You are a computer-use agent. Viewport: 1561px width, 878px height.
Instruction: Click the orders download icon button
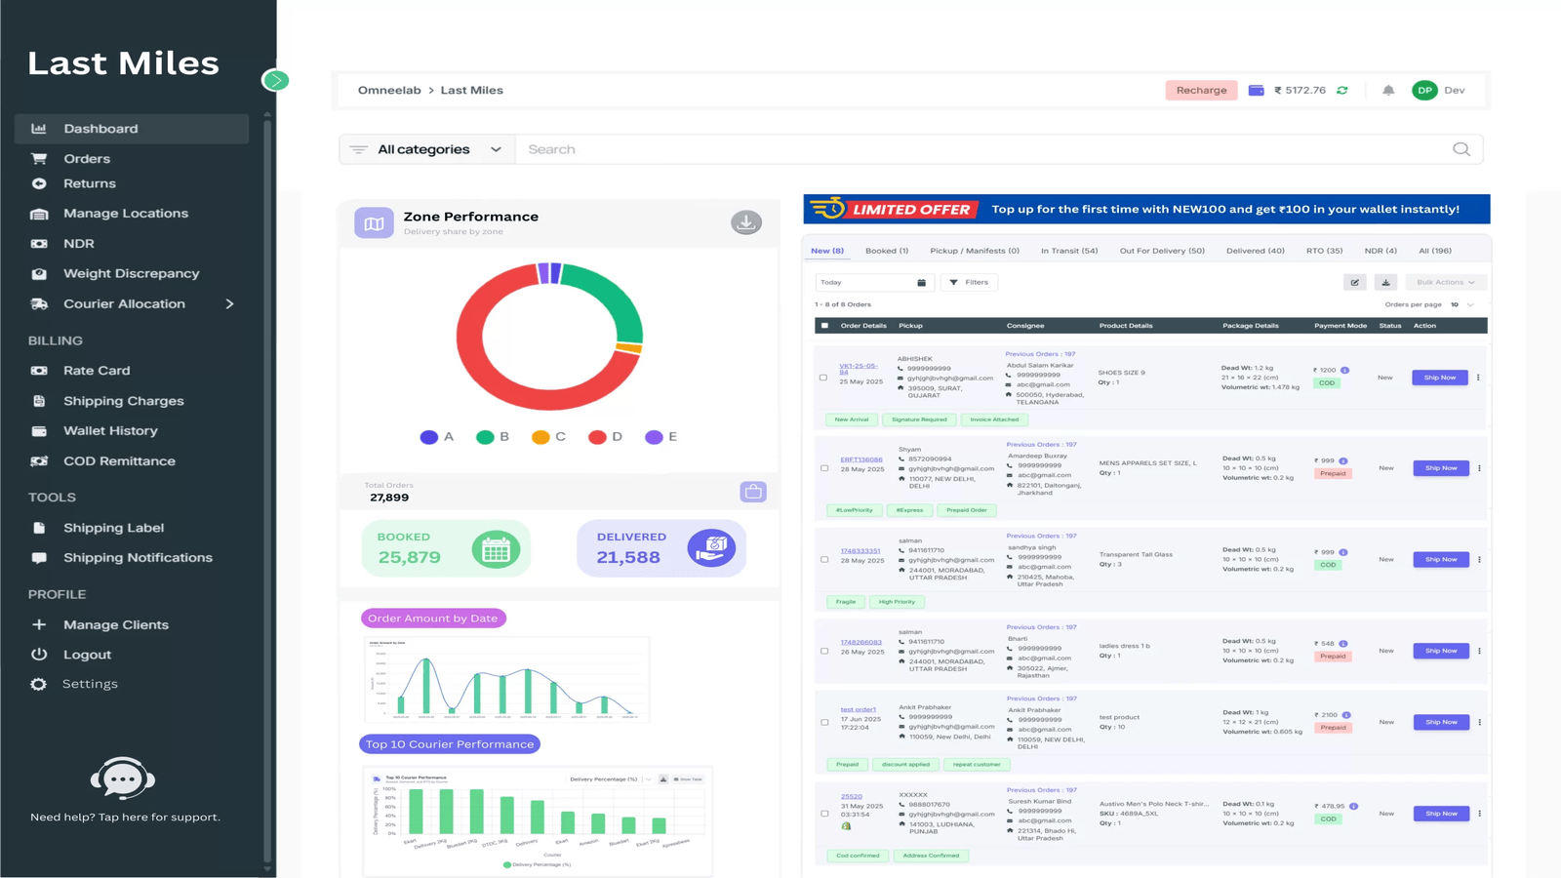point(1385,282)
